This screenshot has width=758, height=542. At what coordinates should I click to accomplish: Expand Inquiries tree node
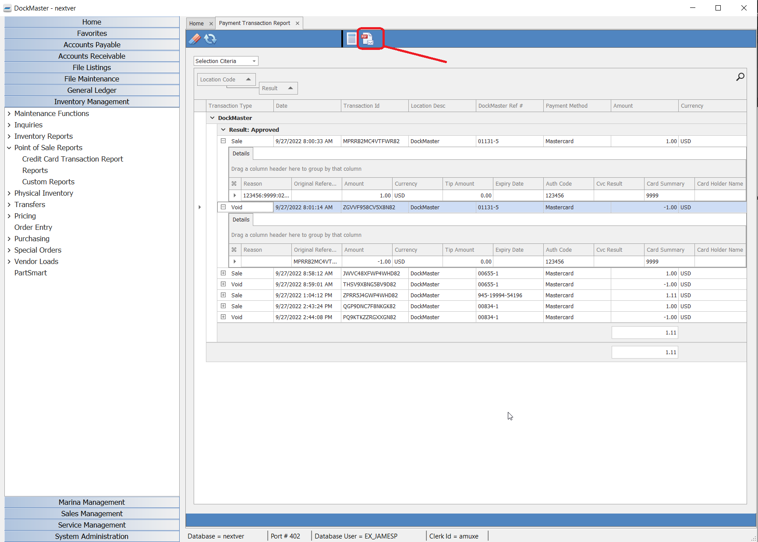click(9, 125)
